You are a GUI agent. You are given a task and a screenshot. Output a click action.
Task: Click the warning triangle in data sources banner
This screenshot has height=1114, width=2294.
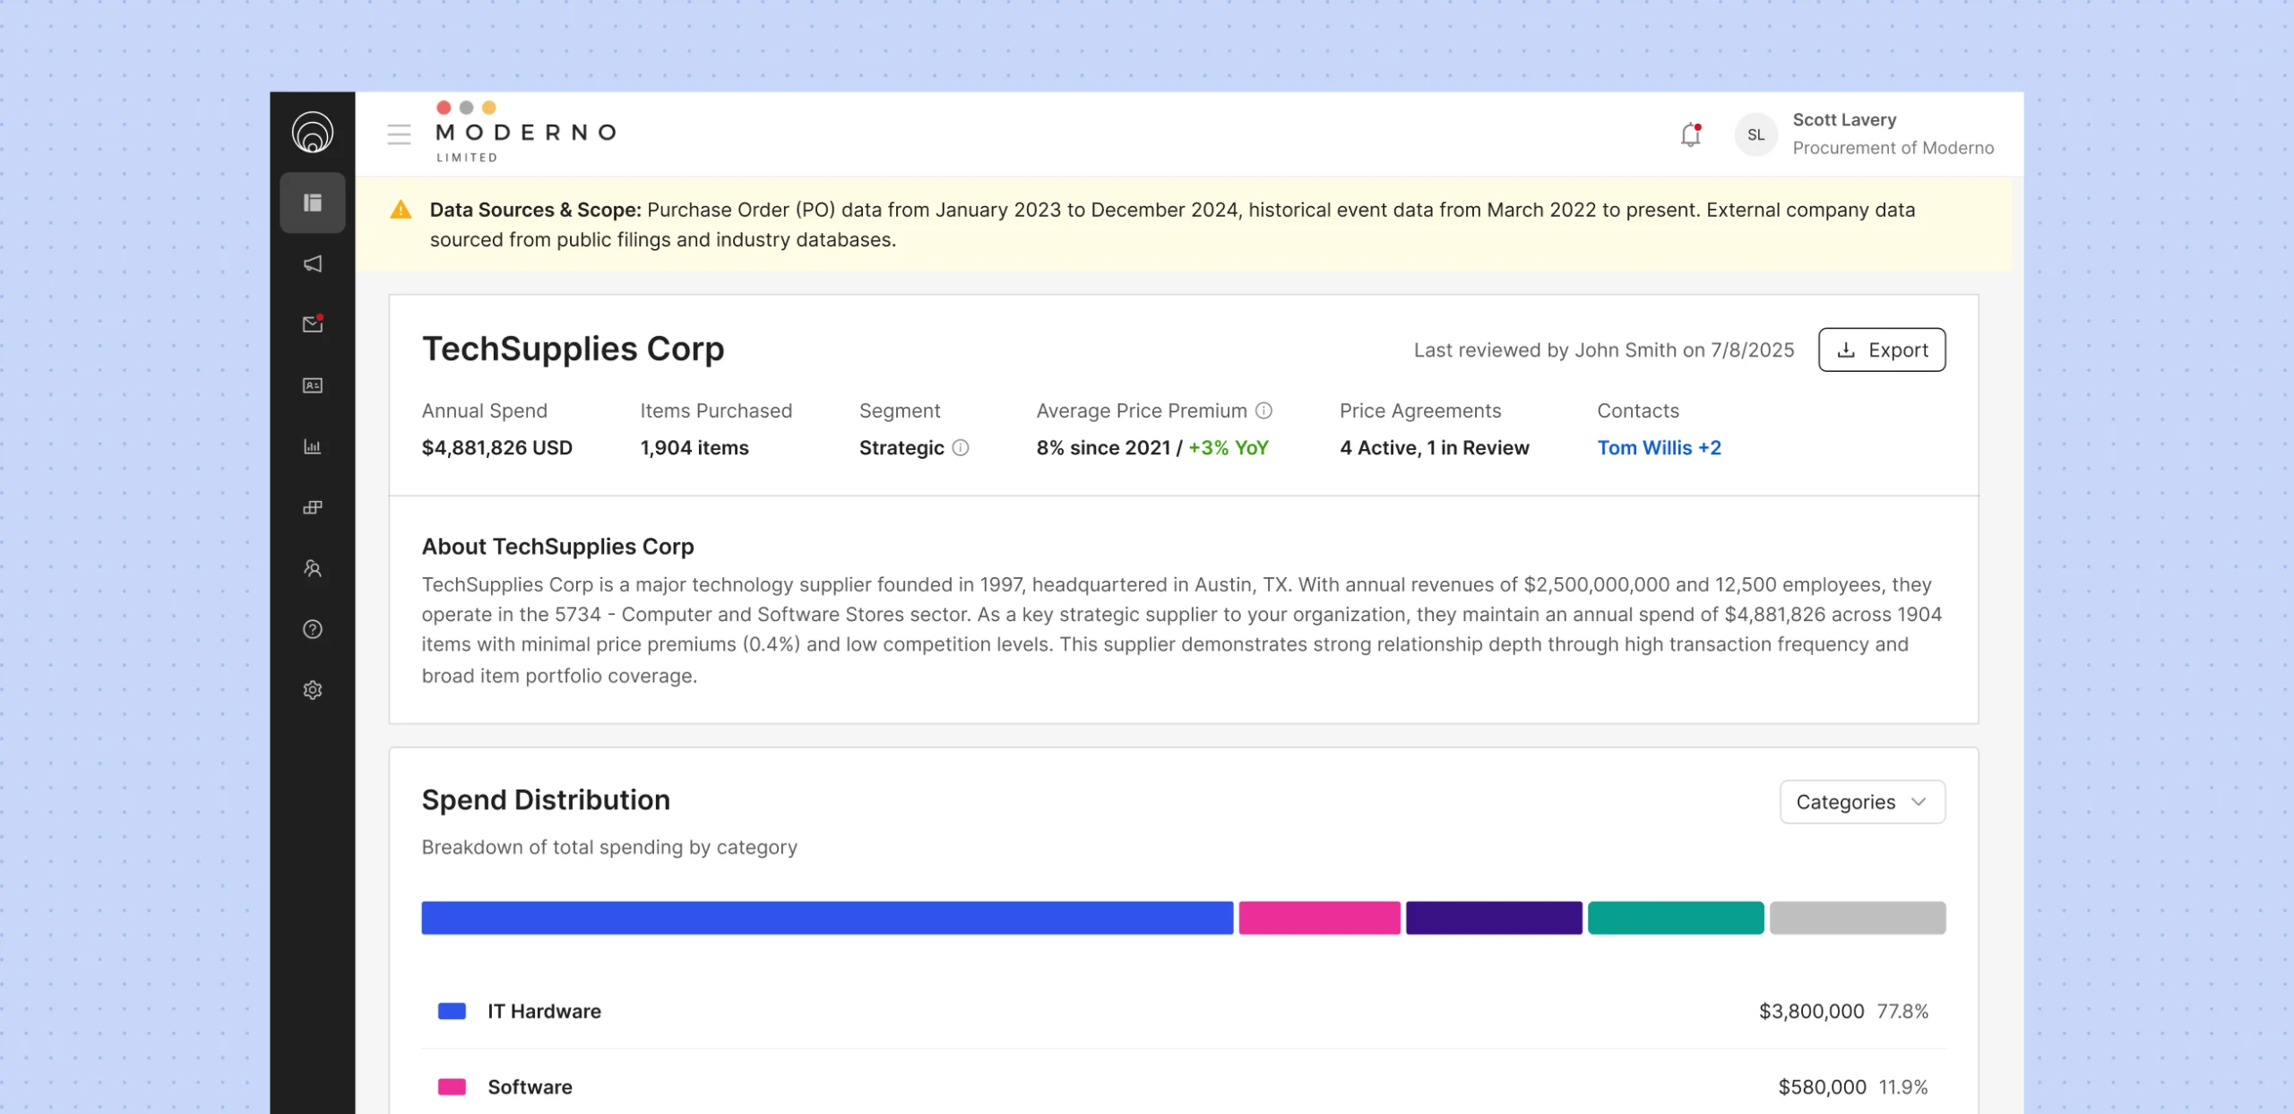(401, 210)
